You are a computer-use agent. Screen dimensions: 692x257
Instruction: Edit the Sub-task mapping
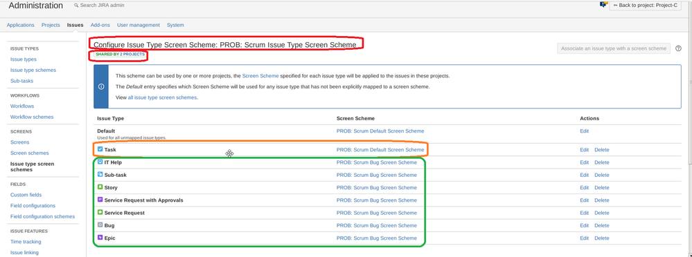pyautogui.click(x=585, y=175)
